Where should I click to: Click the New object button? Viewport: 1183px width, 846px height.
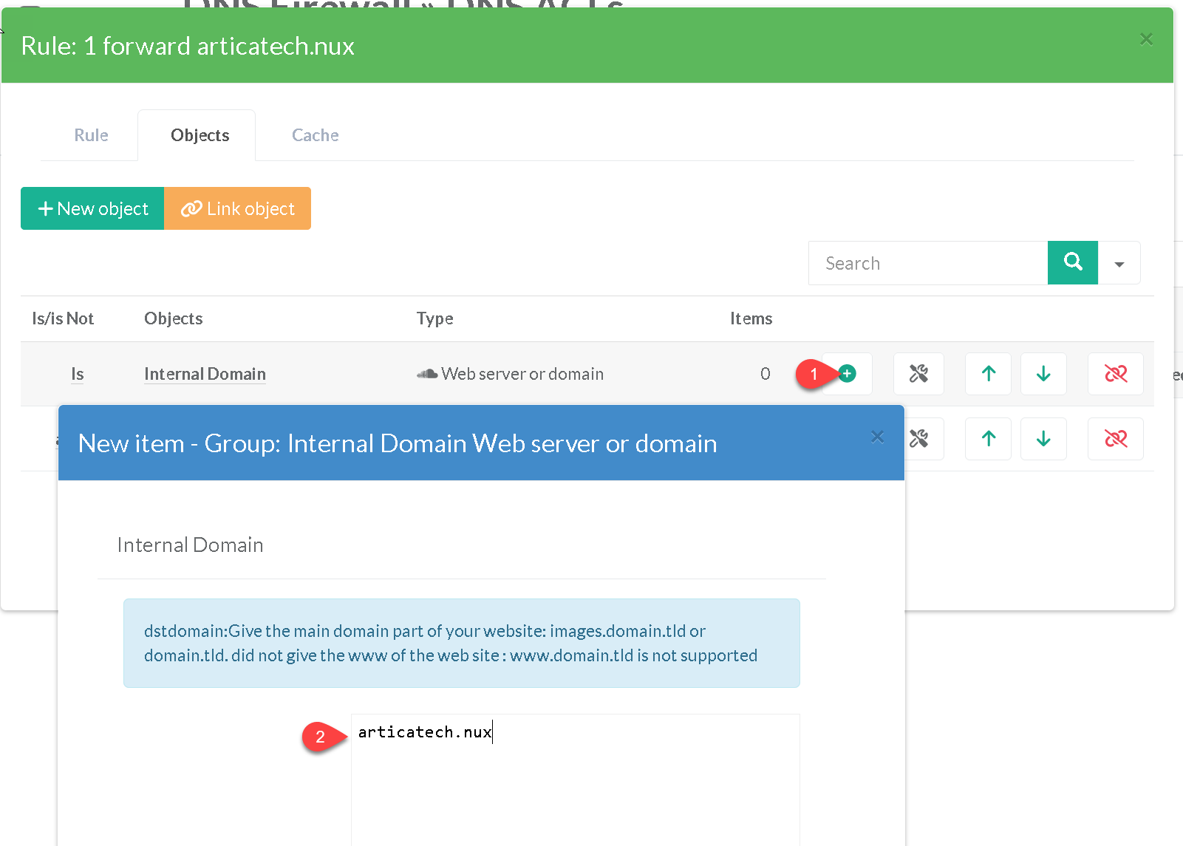tap(92, 209)
